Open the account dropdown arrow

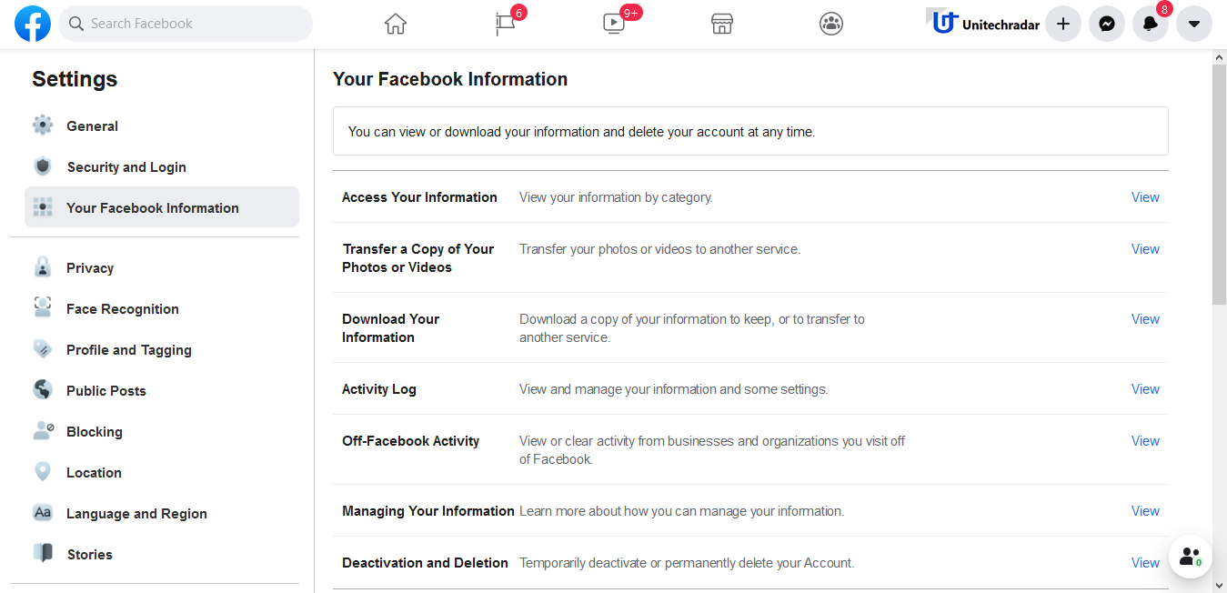pos(1193,24)
